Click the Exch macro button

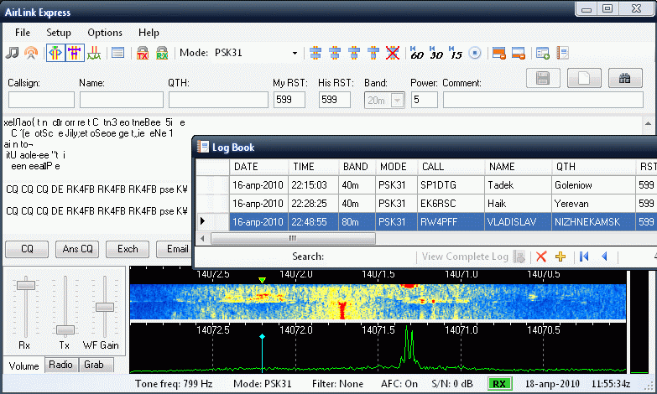(128, 249)
